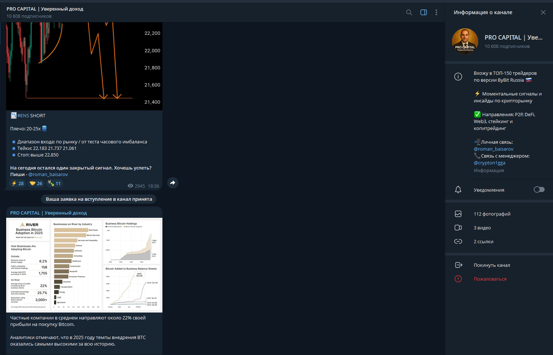Click the 'Стоп: выше 22.850' line

tap(38, 155)
